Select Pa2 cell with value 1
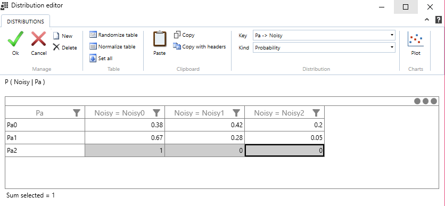 coord(125,151)
